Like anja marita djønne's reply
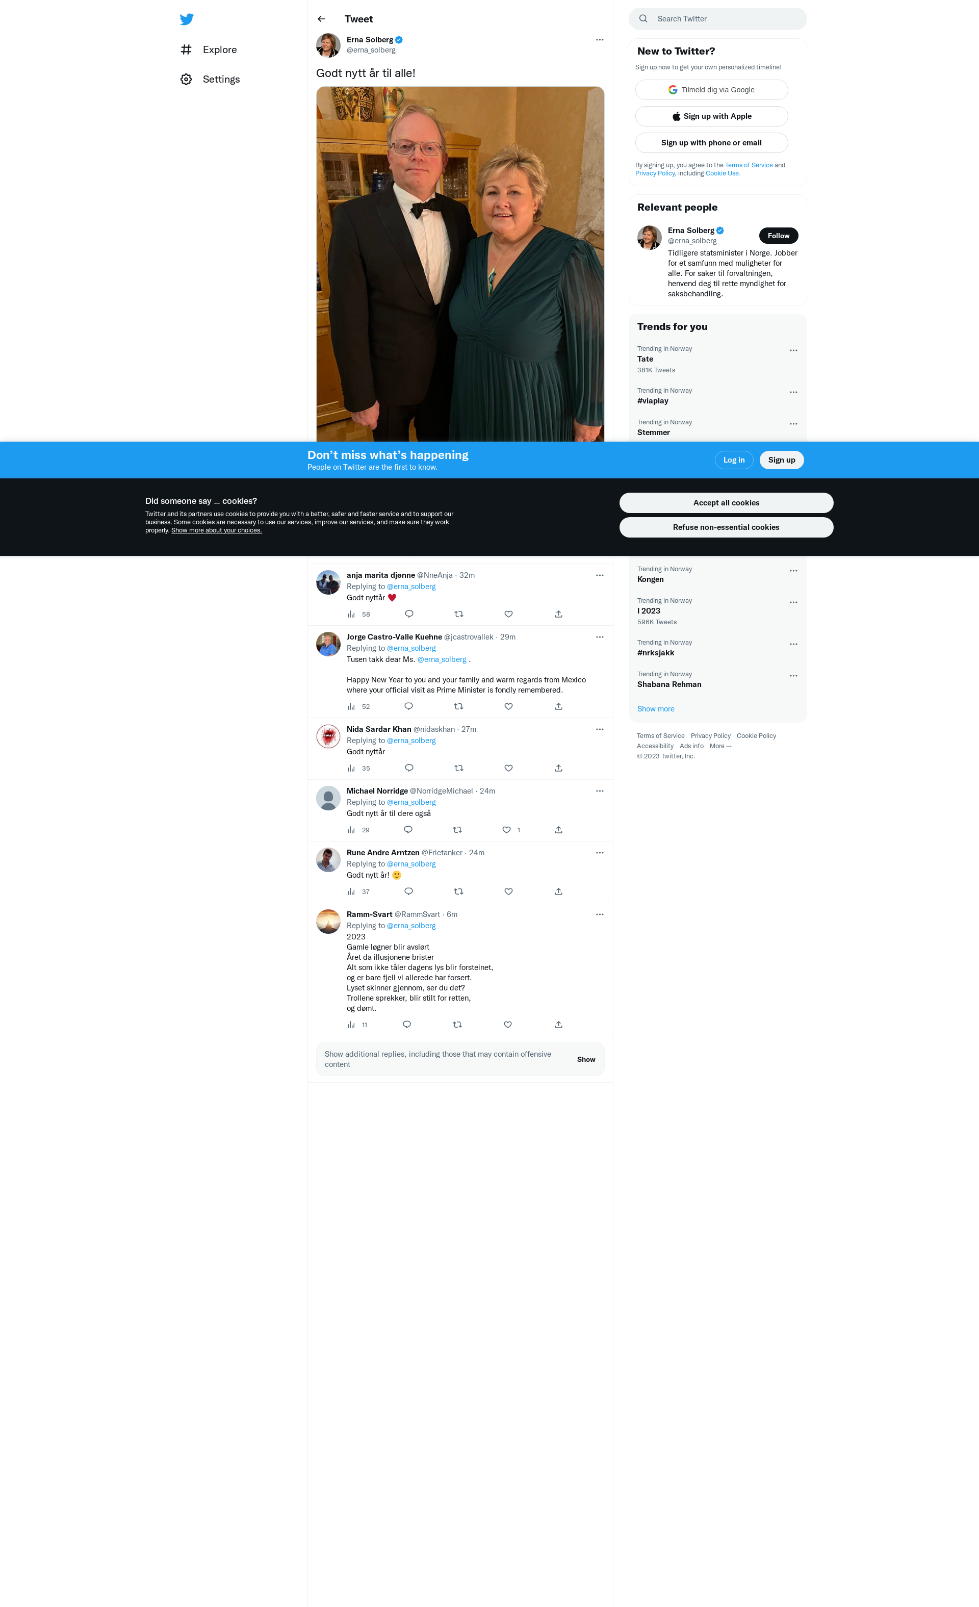This screenshot has width=979, height=1607. click(x=508, y=614)
